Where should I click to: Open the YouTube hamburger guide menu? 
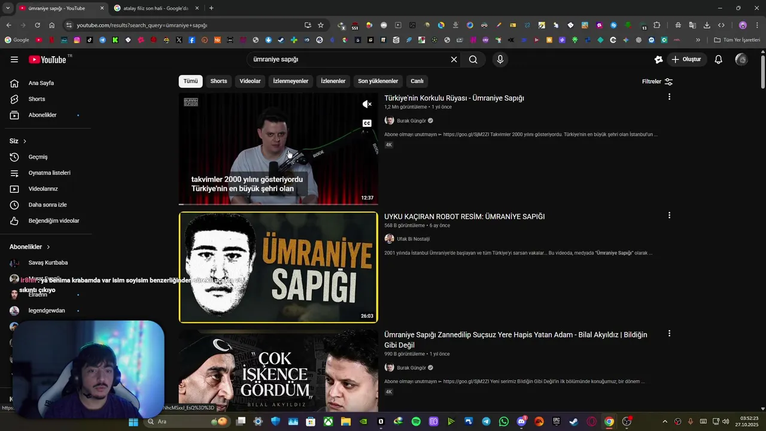pyautogui.click(x=14, y=59)
